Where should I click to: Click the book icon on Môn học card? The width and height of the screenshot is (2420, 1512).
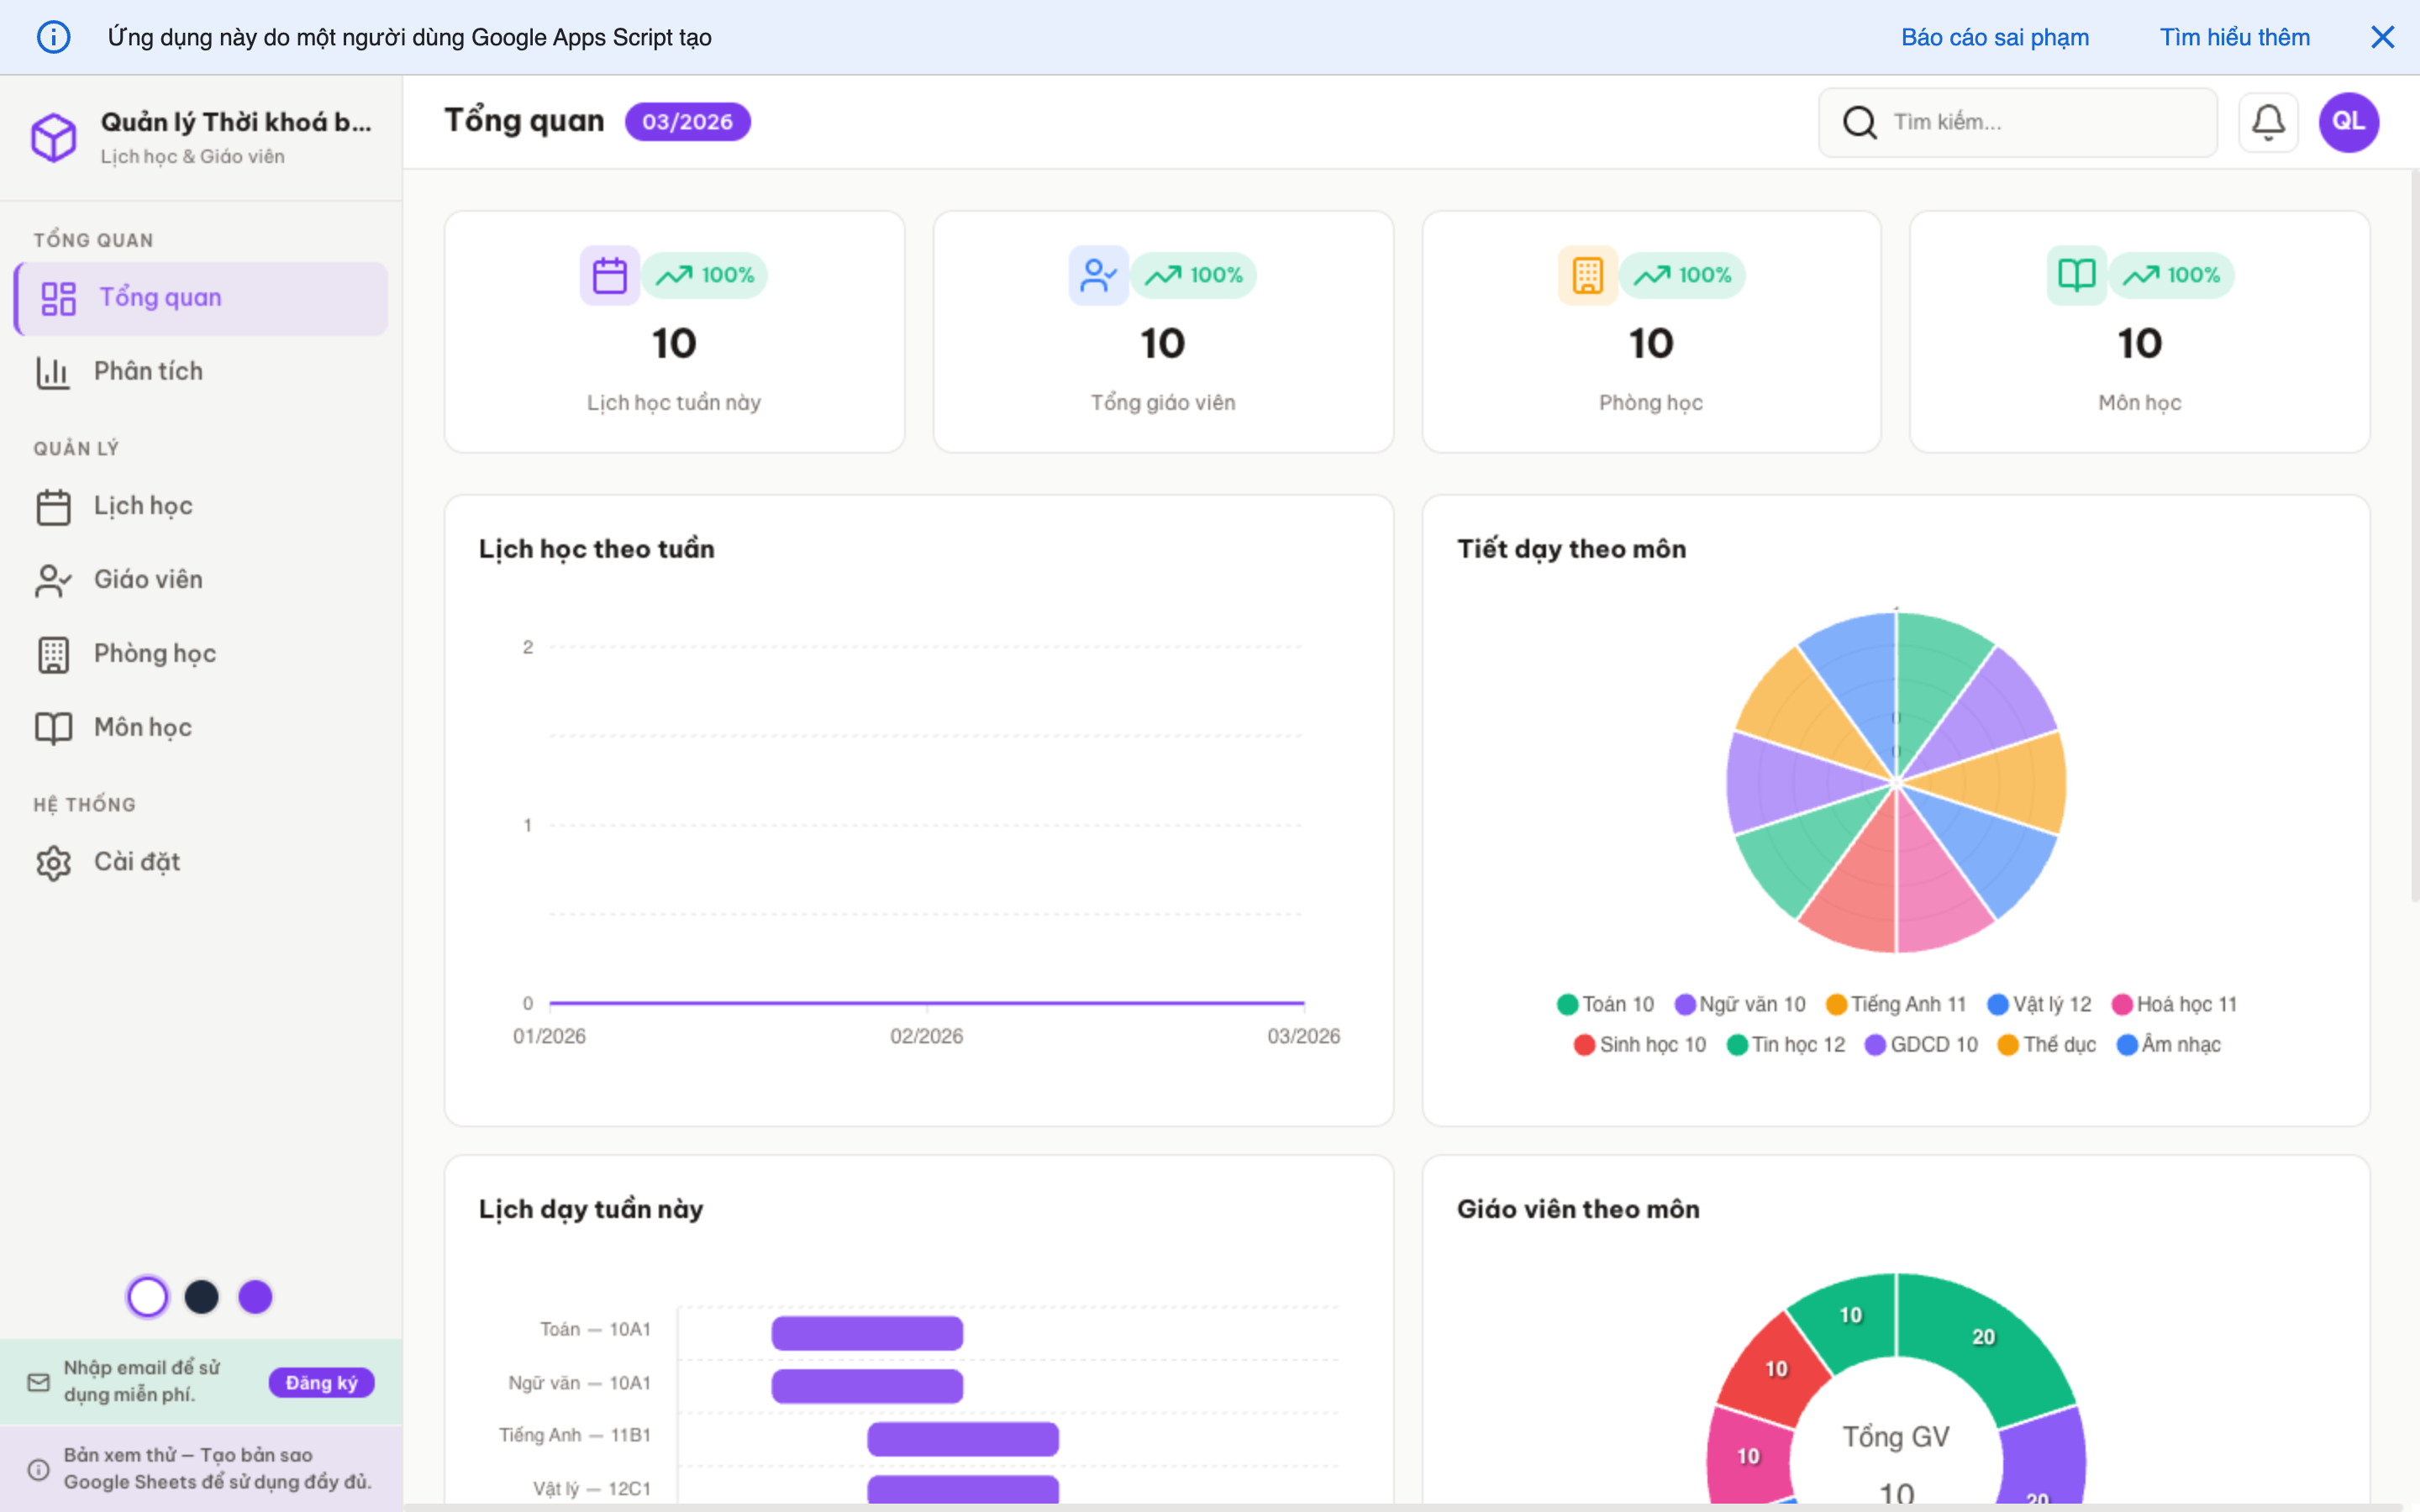pyautogui.click(x=2076, y=275)
